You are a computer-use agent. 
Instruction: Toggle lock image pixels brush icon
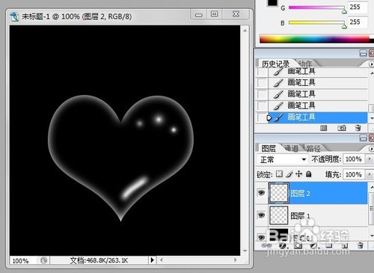(x=289, y=174)
